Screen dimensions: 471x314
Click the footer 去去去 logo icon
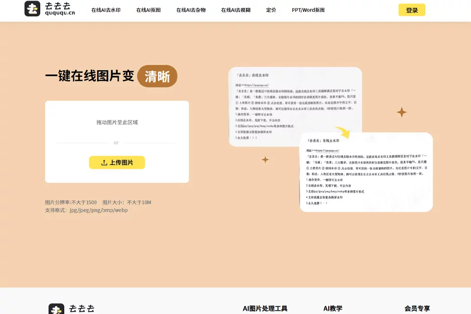coord(56,309)
